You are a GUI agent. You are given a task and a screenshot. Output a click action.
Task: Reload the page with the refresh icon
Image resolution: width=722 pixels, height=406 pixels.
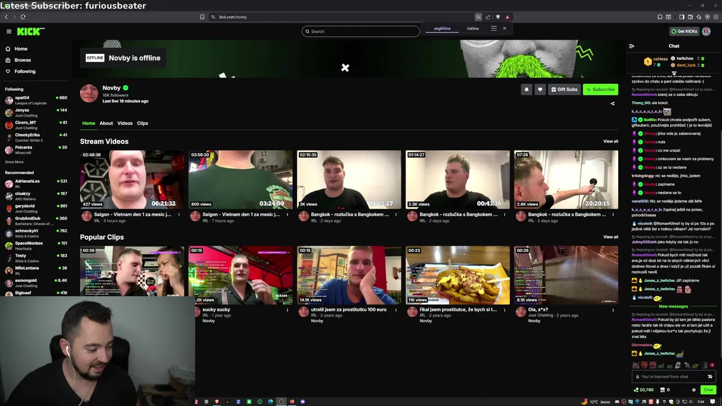(x=23, y=17)
